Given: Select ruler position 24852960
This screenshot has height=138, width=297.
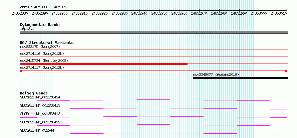Looking at the screenshot, I should pos(180,13).
